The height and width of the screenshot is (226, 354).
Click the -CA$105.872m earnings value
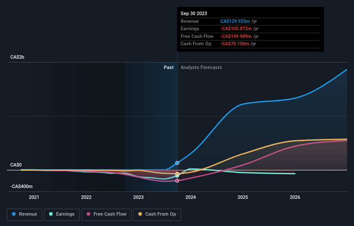tap(236, 28)
